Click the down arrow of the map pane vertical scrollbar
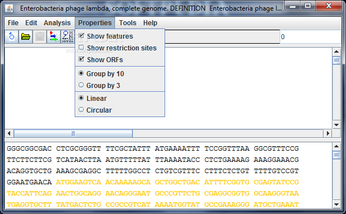 coord(336,125)
